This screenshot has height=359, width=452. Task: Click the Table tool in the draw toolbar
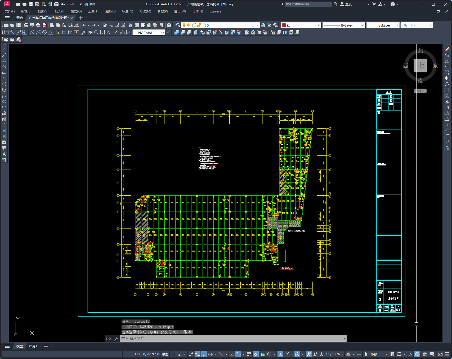[4, 148]
